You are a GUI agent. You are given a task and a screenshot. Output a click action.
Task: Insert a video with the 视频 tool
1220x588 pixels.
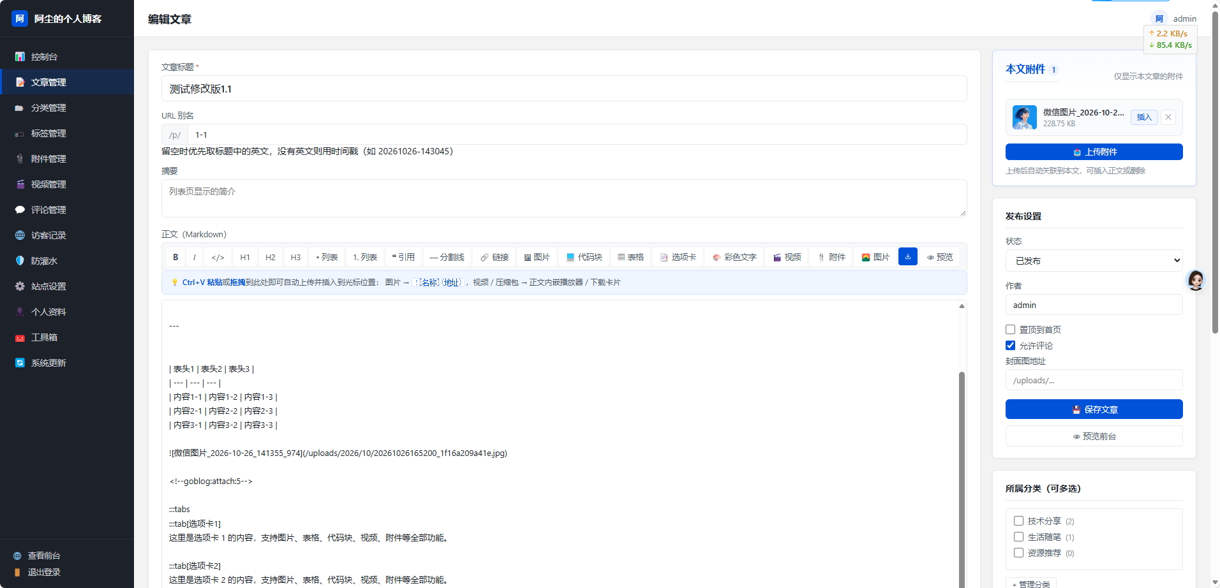pyautogui.click(x=787, y=257)
